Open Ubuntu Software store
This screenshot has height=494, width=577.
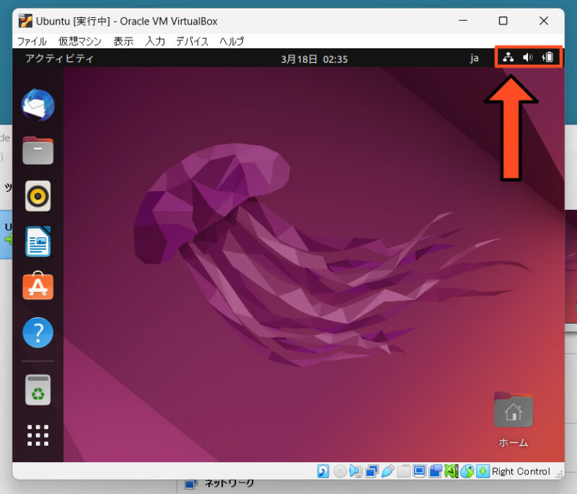tap(38, 286)
